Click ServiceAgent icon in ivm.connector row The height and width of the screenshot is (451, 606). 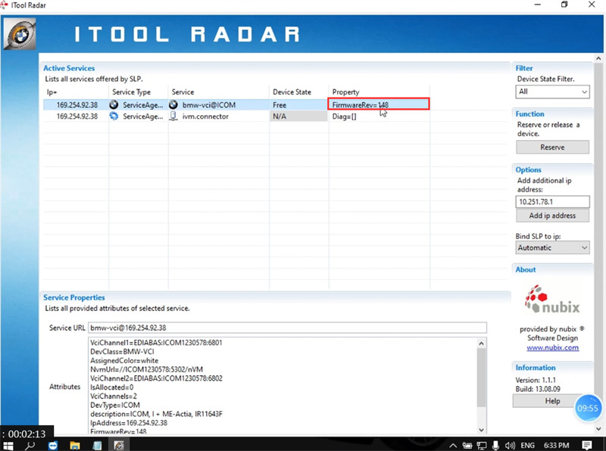114,117
